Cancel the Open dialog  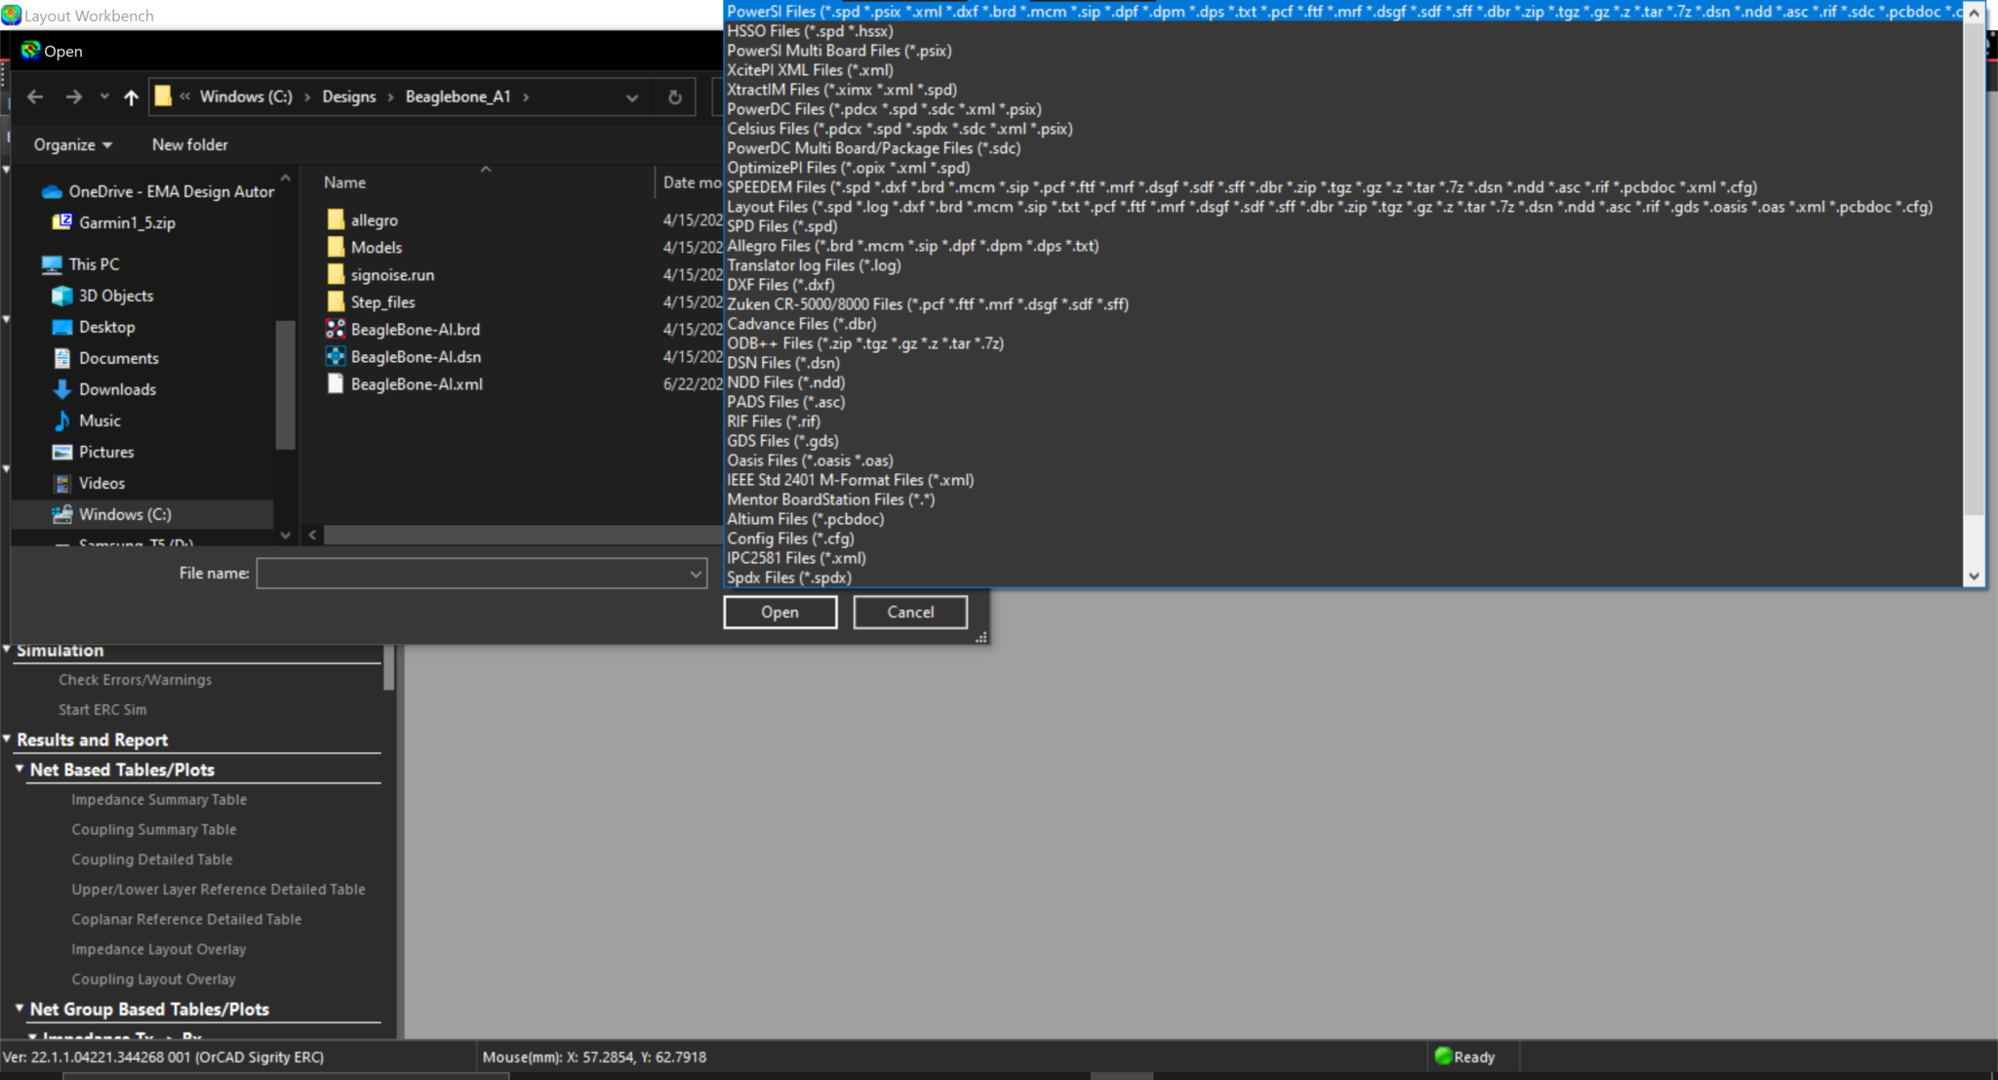(908, 612)
